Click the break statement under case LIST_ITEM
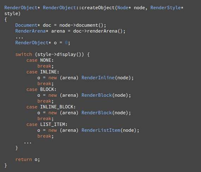This screenshot has height=172, width=201. tap(45, 136)
